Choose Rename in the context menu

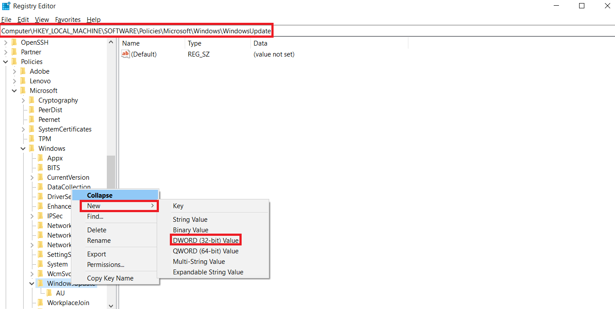click(x=115, y=241)
